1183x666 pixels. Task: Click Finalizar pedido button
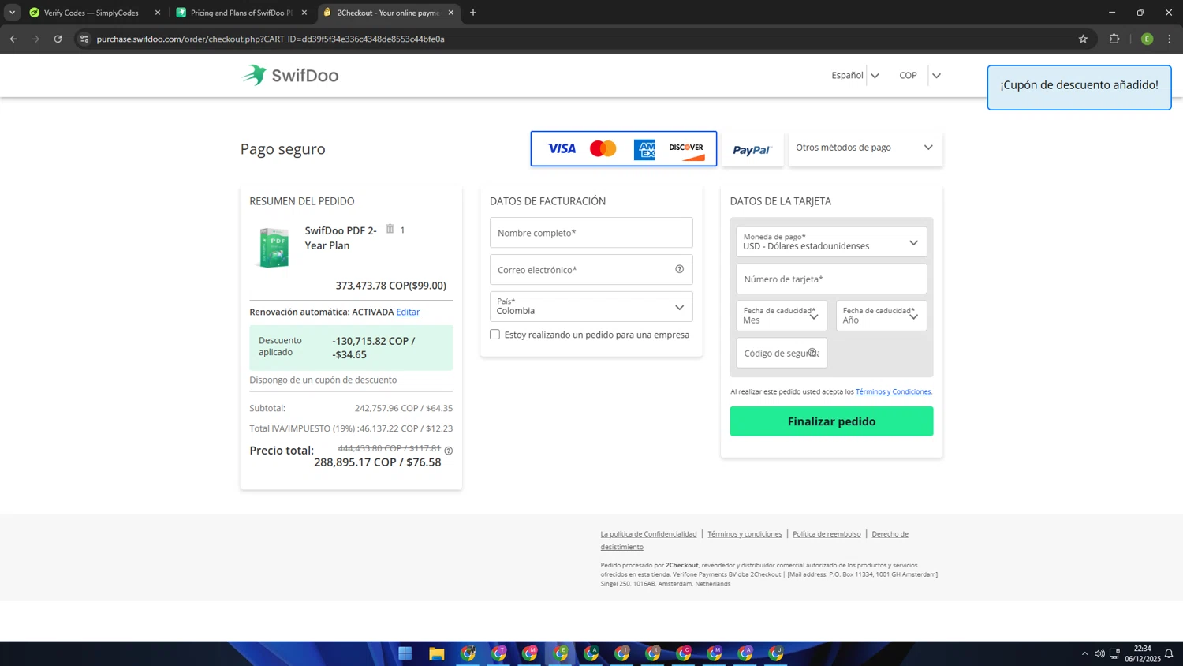click(x=831, y=421)
